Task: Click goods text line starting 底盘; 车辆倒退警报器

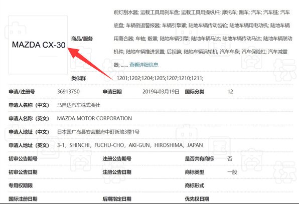Action: pyautogui.click(x=202, y=26)
